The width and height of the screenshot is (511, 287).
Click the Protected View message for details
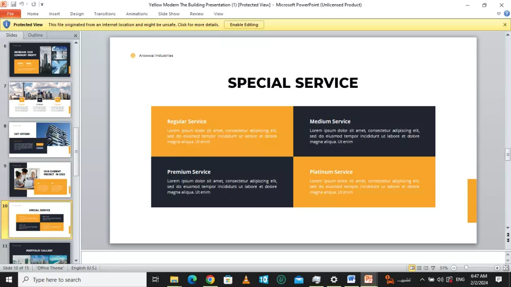click(133, 25)
